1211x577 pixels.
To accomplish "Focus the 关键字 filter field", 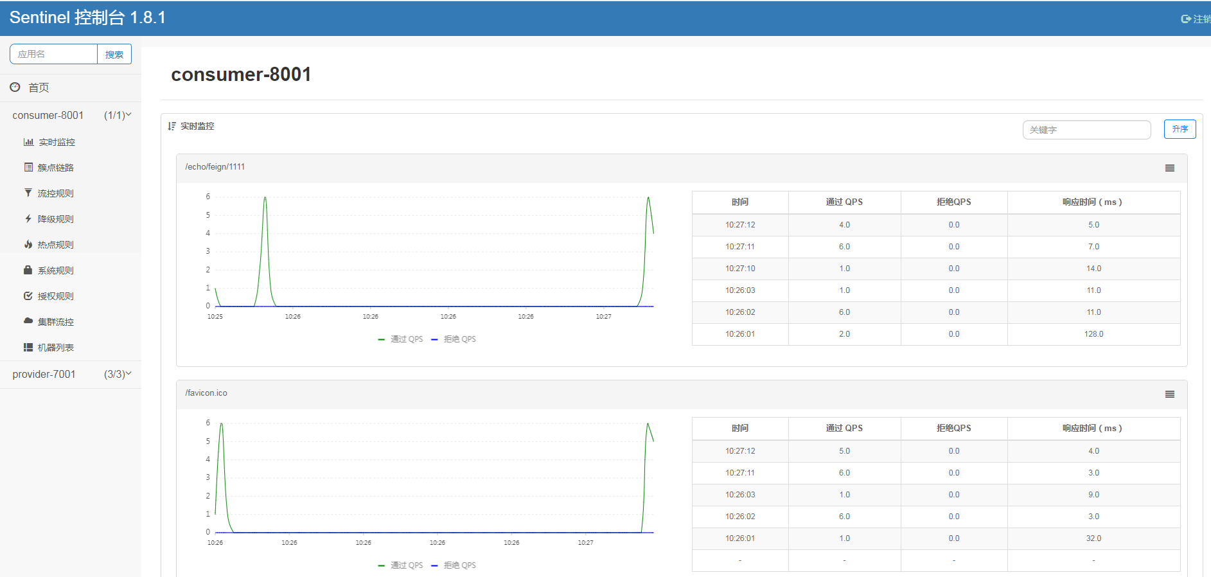I will pos(1086,130).
